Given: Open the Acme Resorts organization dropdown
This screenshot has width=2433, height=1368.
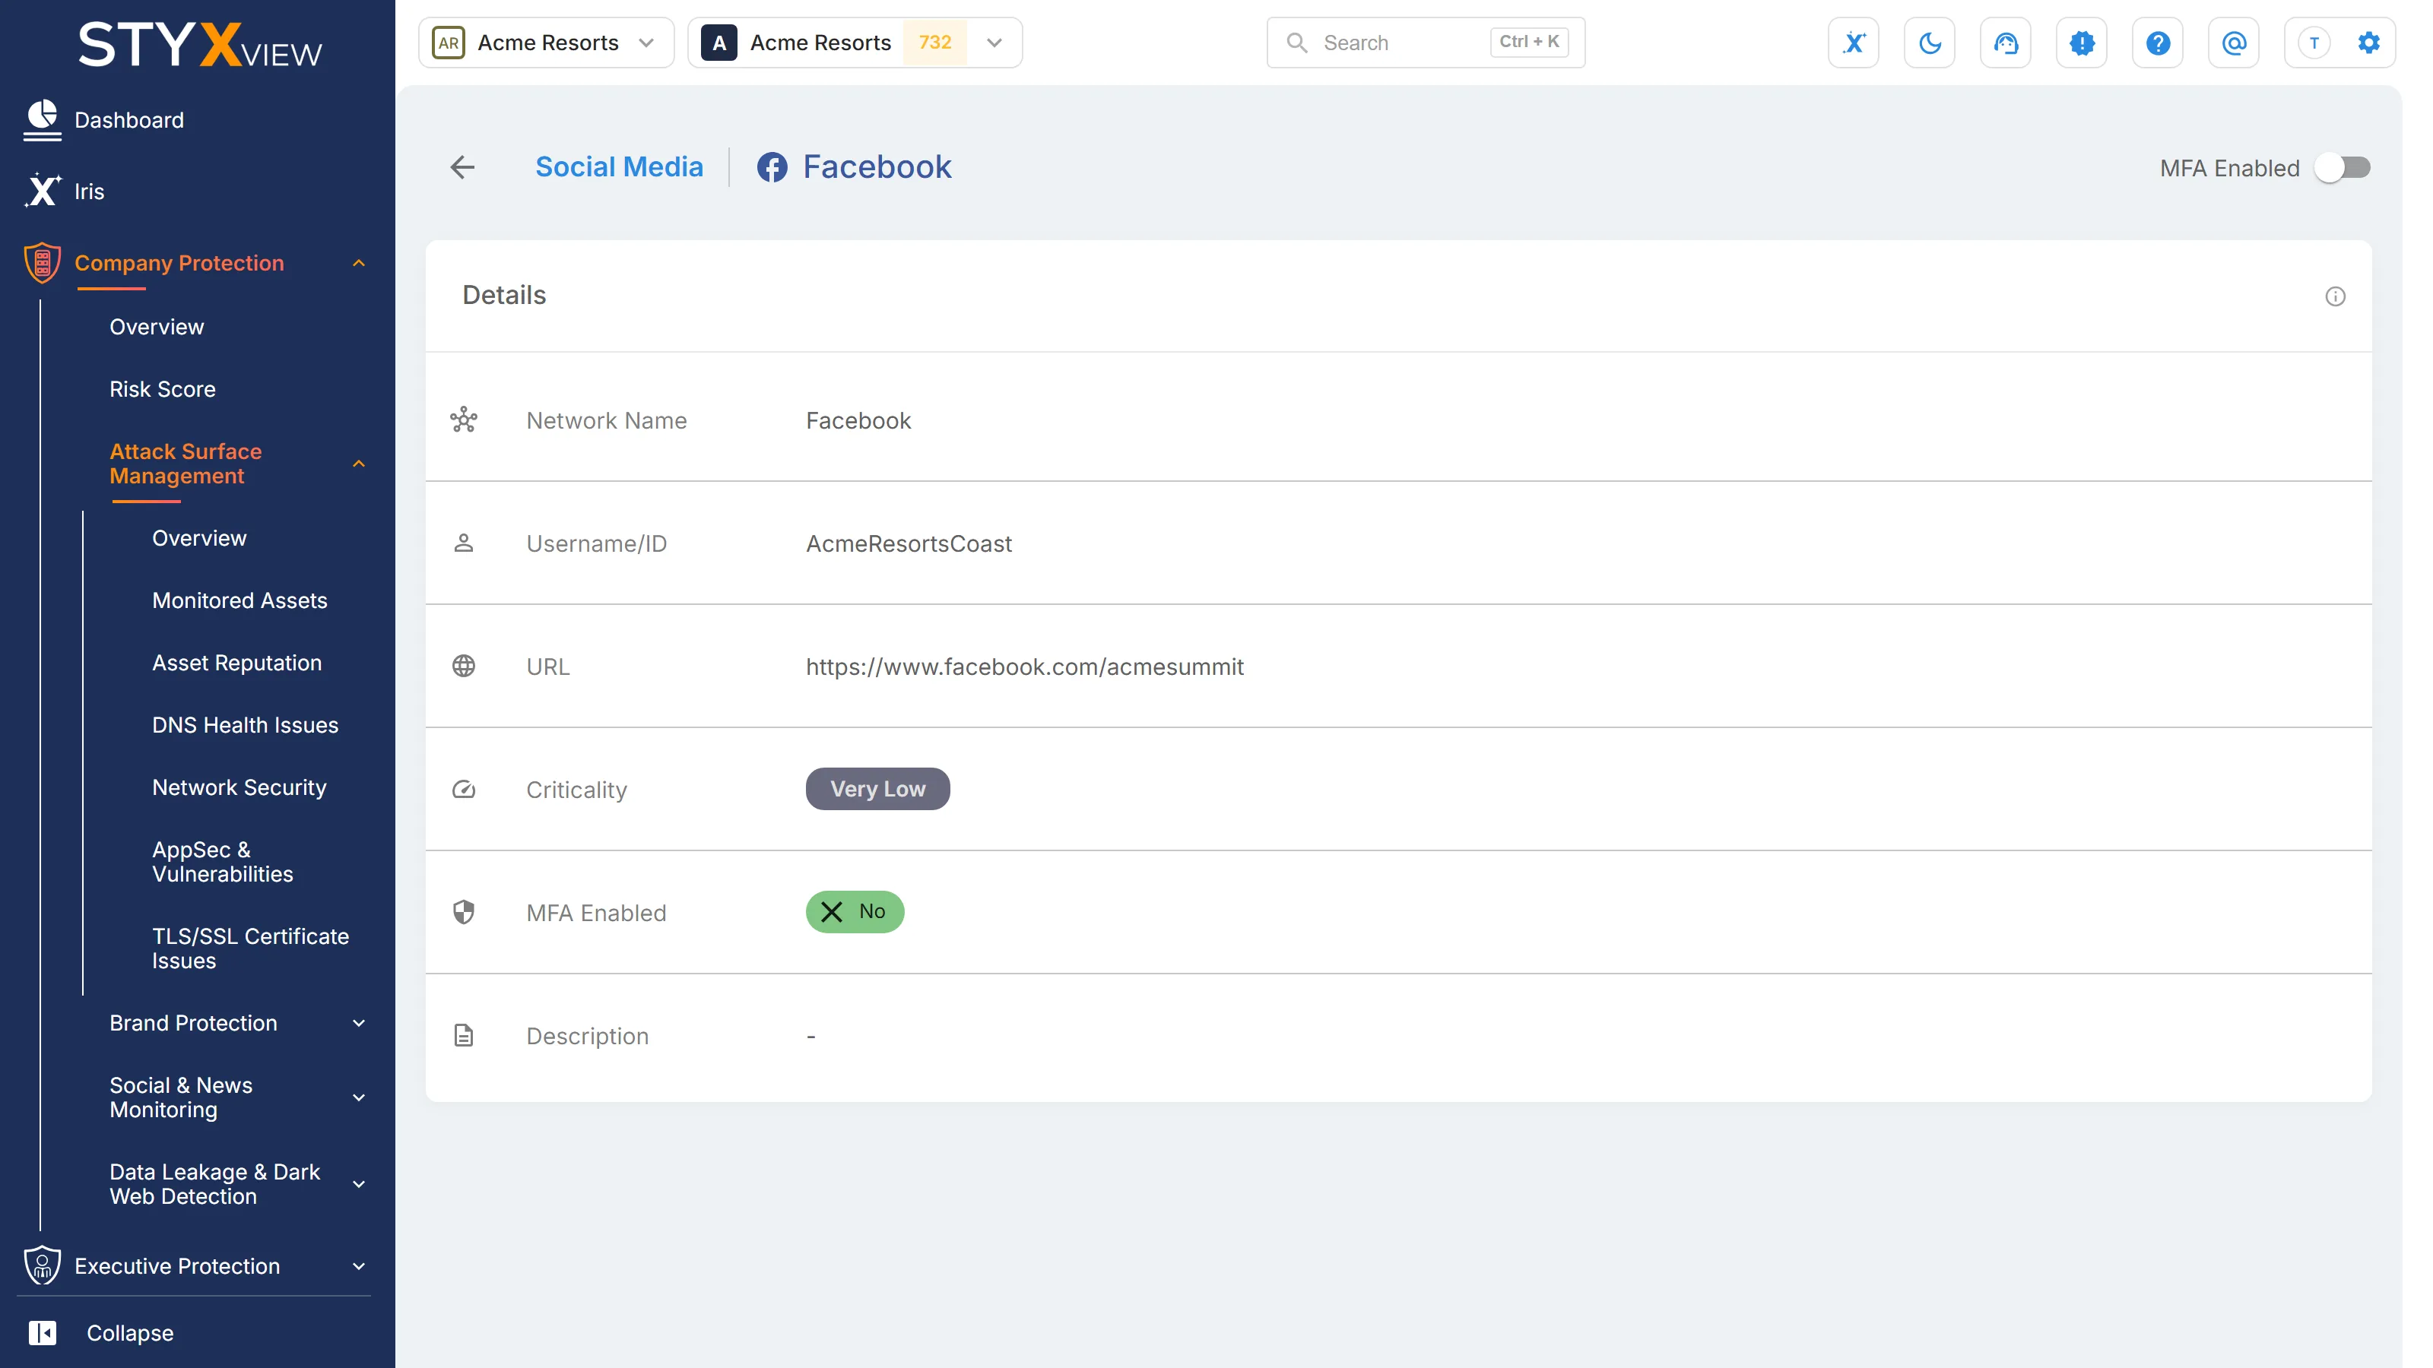Looking at the screenshot, I should click(x=546, y=43).
